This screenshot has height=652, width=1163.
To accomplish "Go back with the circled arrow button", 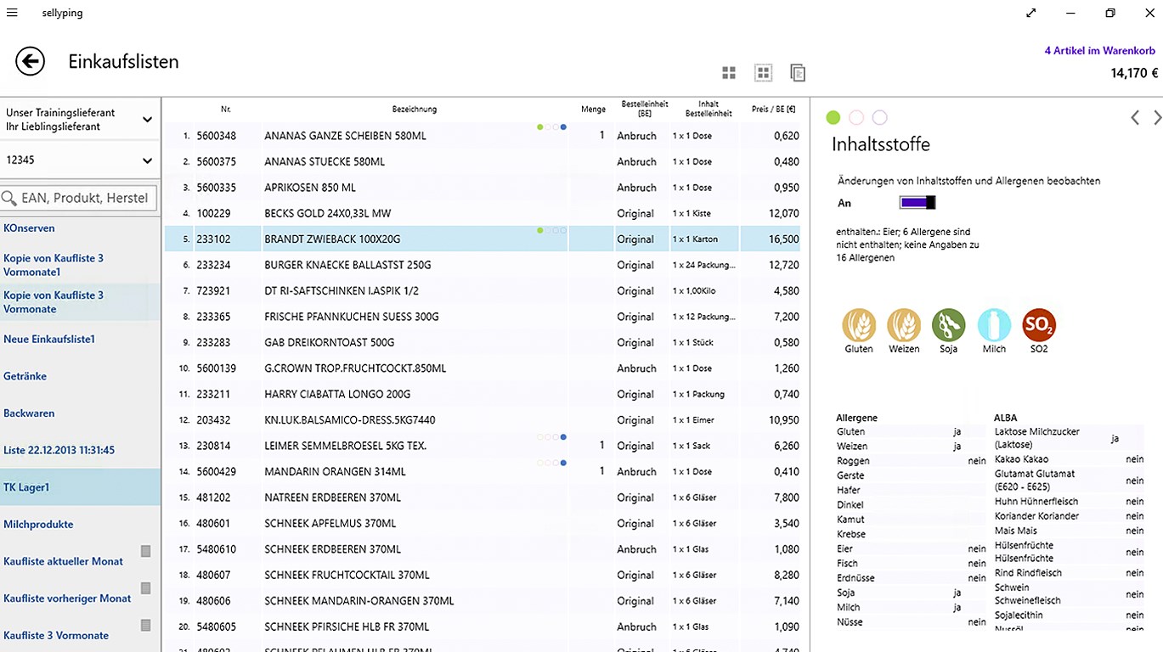I will [x=30, y=61].
